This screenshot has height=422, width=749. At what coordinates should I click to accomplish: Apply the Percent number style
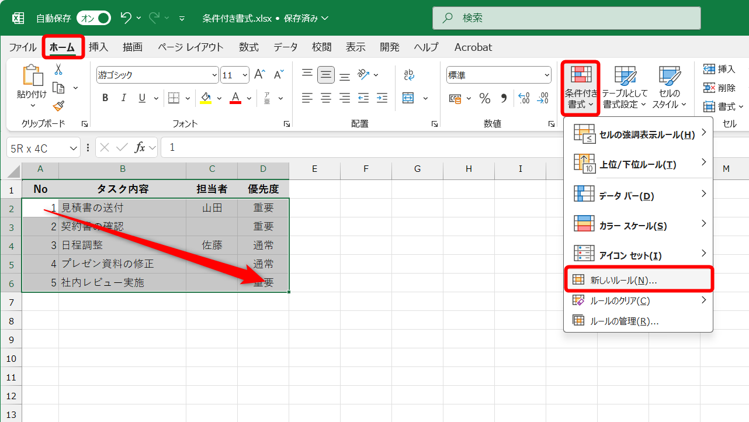click(x=484, y=99)
